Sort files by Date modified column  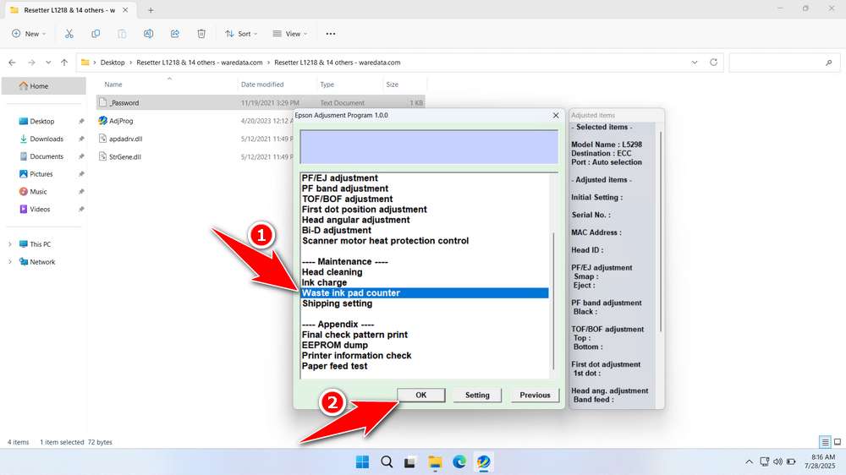coord(262,85)
